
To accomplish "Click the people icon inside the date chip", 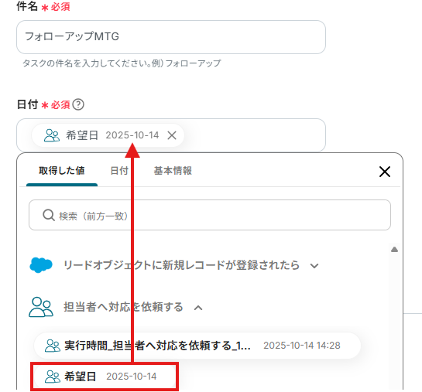I will [x=52, y=135].
